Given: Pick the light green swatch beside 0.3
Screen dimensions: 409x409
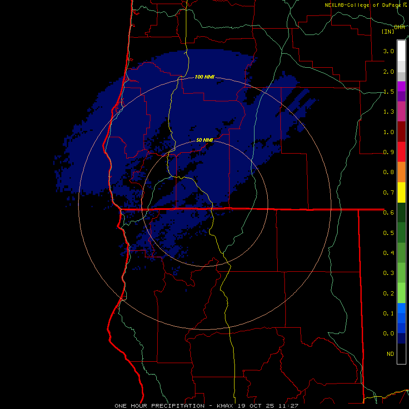Looking at the screenshot, I should pyautogui.click(x=401, y=273).
